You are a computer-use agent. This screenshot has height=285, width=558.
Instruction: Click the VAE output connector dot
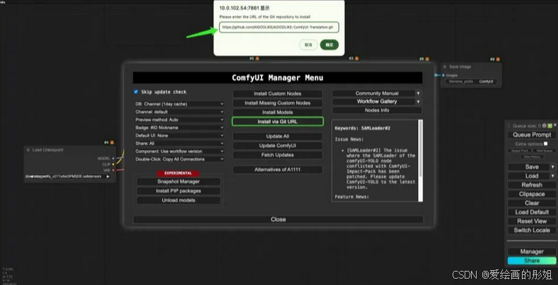(113, 170)
